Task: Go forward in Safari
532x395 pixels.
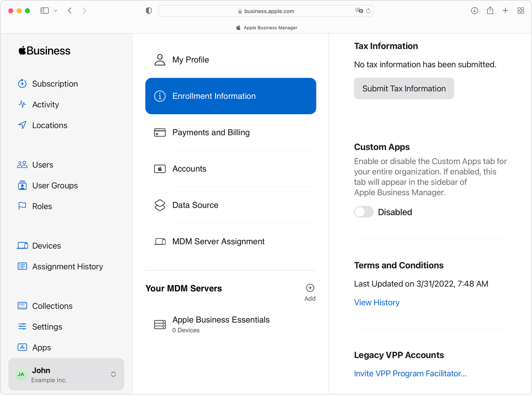Action: pyautogui.click(x=84, y=11)
